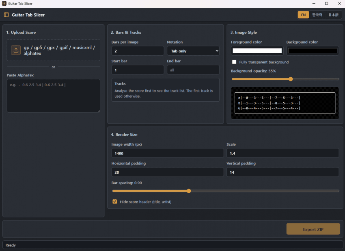Click the '2. Bars & Tracks' heading
Viewport: 345px width, 251px height.
126,33
